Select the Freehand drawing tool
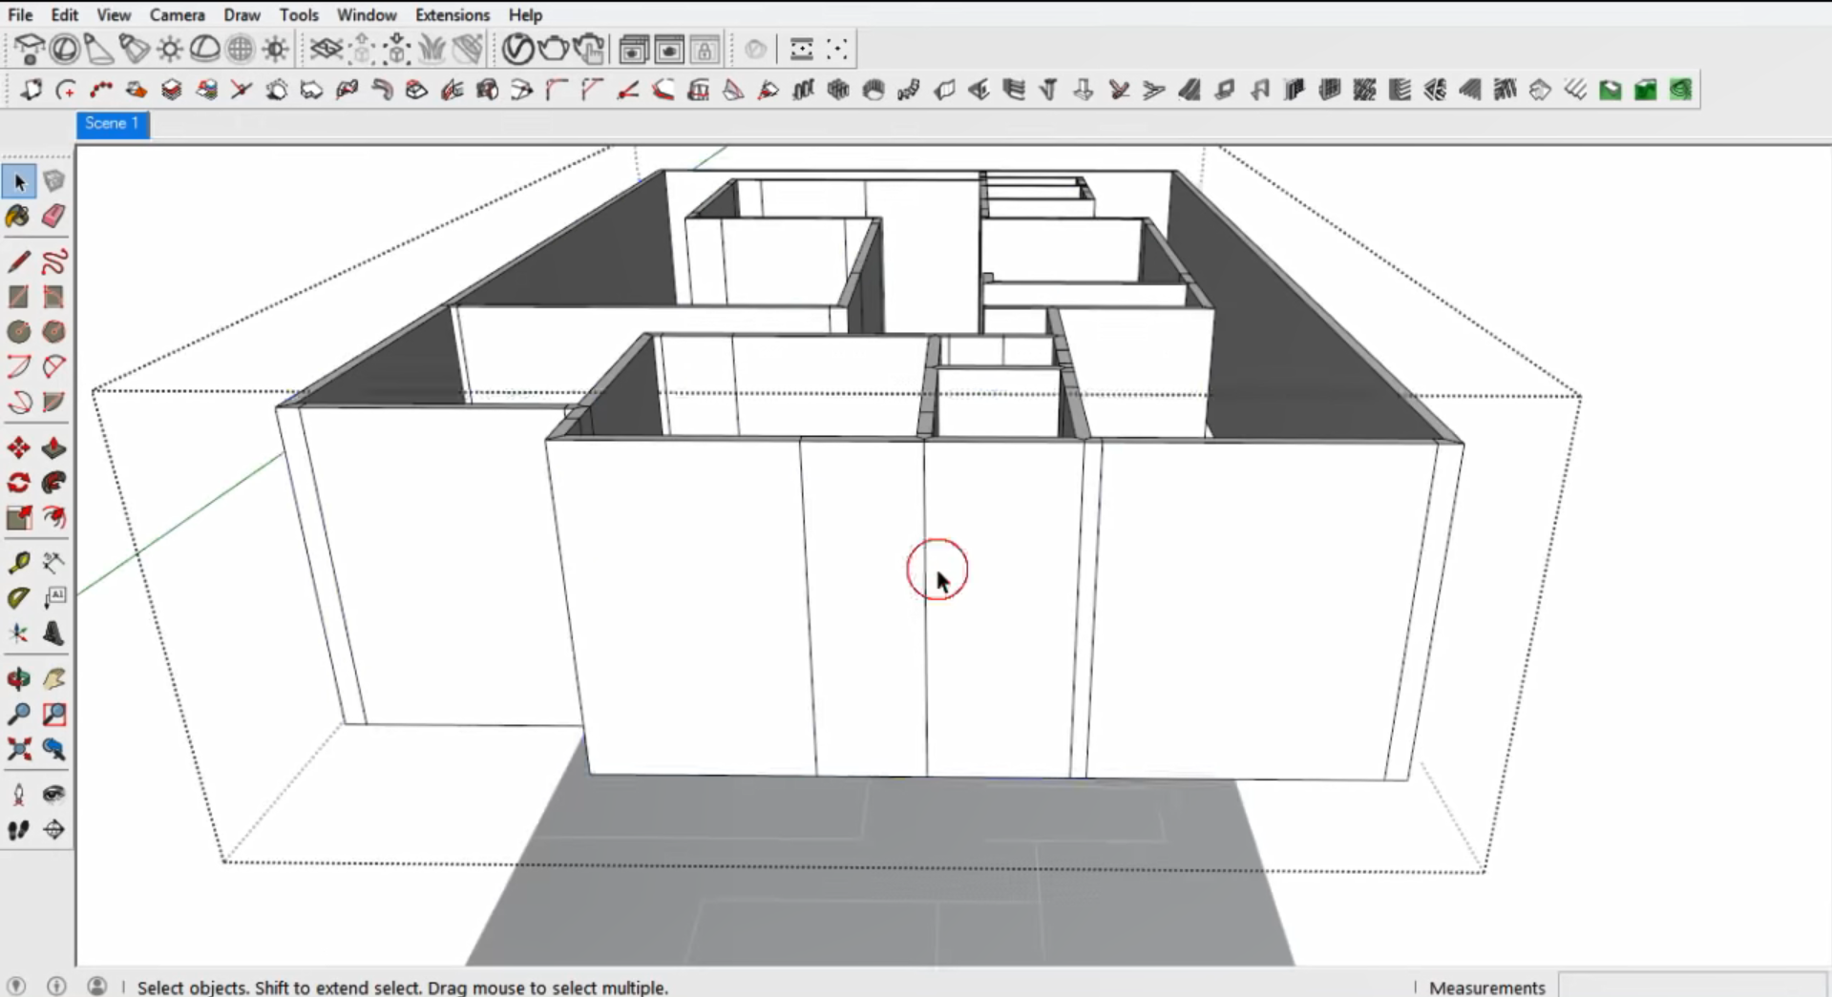 click(53, 261)
